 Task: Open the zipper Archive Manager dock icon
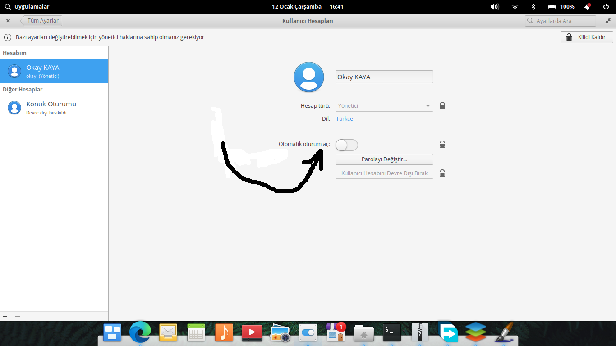tap(420, 333)
